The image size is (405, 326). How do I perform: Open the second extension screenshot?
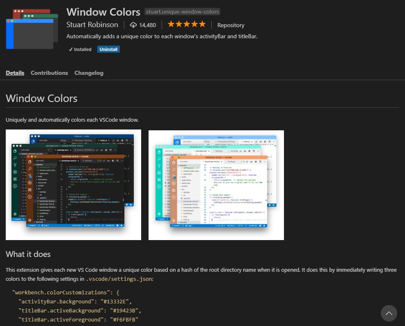pos(216,185)
